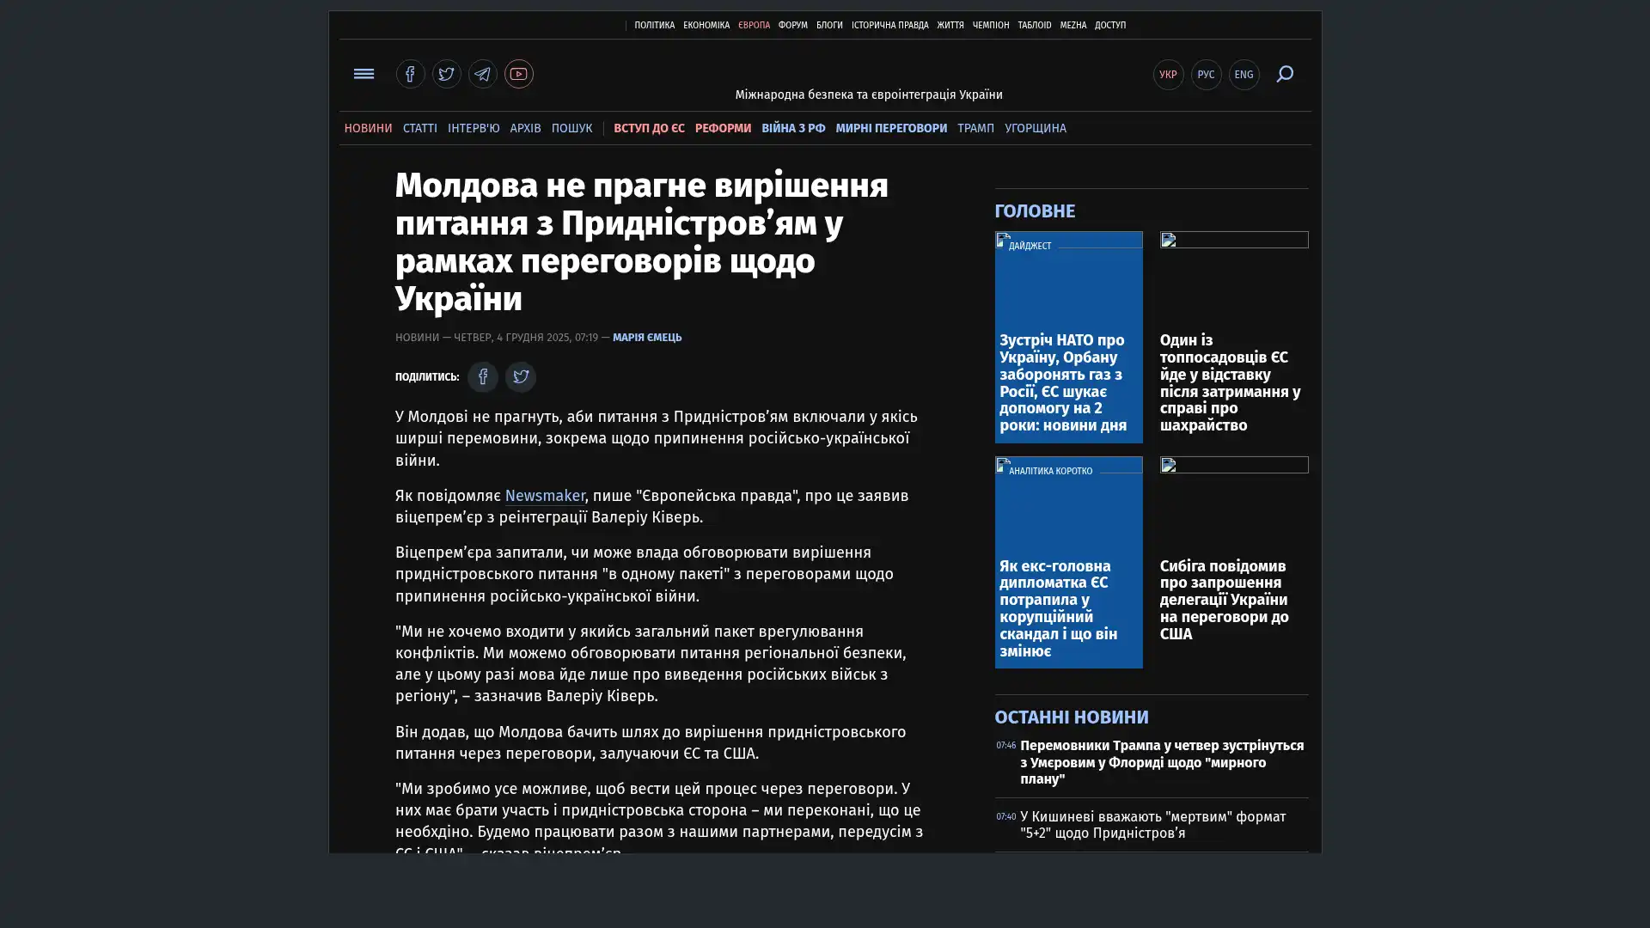Share article via Facebook icon
The width and height of the screenshot is (1650, 928).
(483, 376)
